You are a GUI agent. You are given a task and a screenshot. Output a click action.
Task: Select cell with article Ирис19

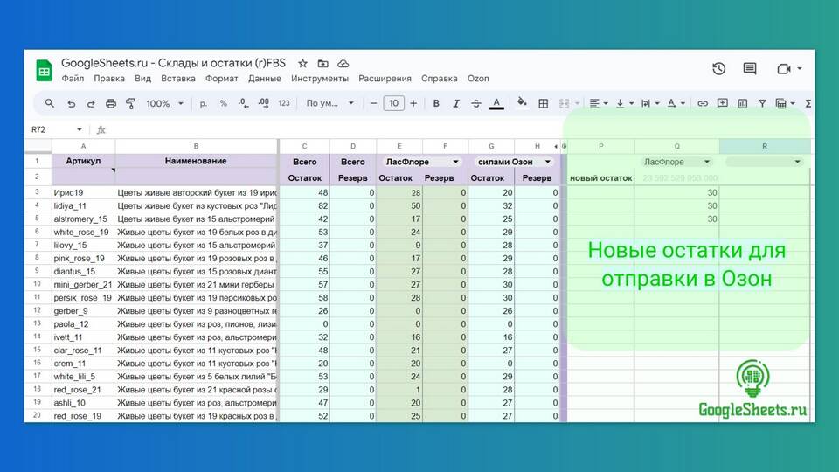click(x=83, y=192)
